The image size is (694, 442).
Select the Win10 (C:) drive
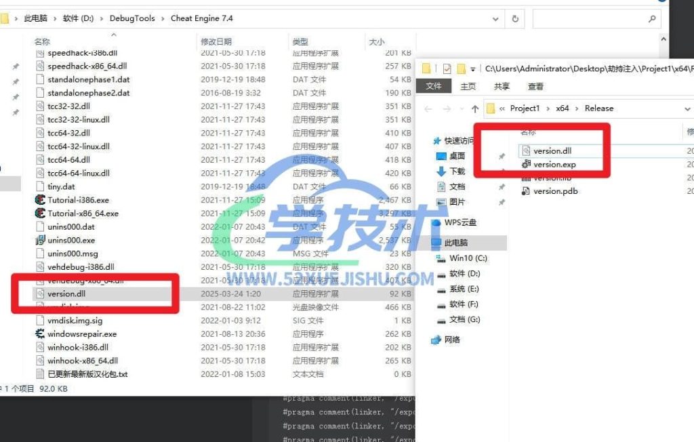pos(468,258)
